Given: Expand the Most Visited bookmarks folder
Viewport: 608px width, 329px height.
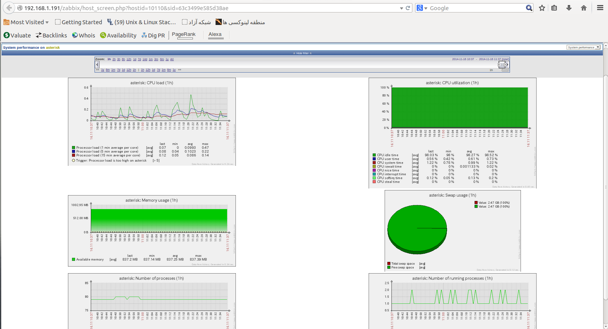Looking at the screenshot, I should click(26, 22).
